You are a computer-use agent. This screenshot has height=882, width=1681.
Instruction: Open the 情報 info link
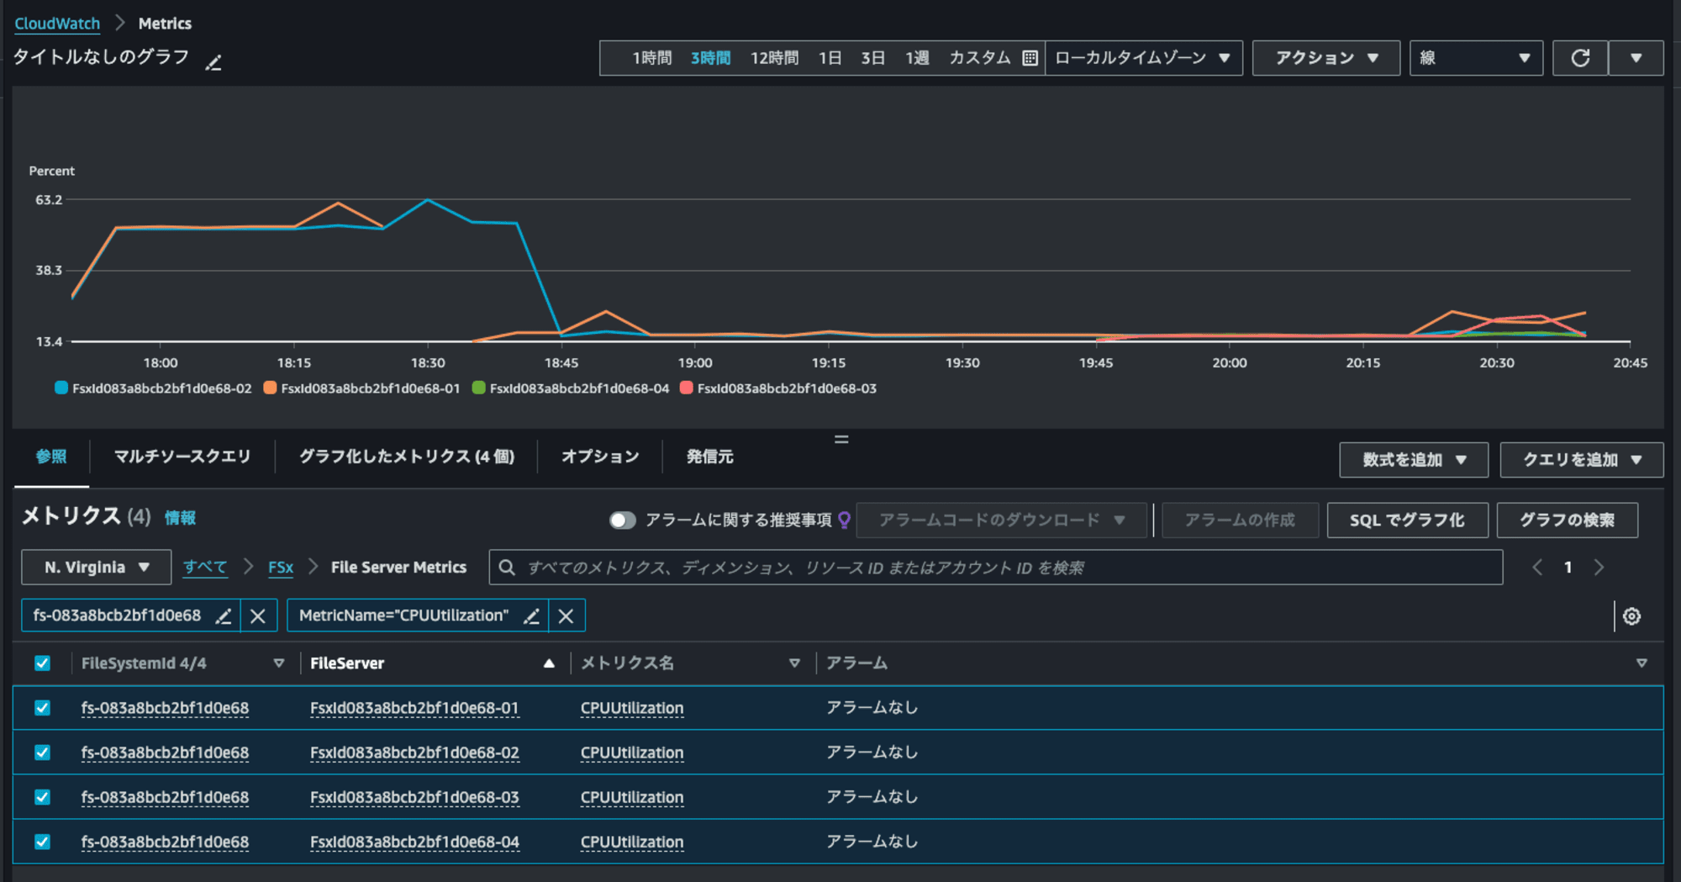[x=180, y=518]
